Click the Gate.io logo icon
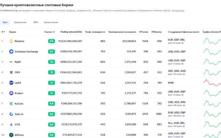 [x=11, y=114]
